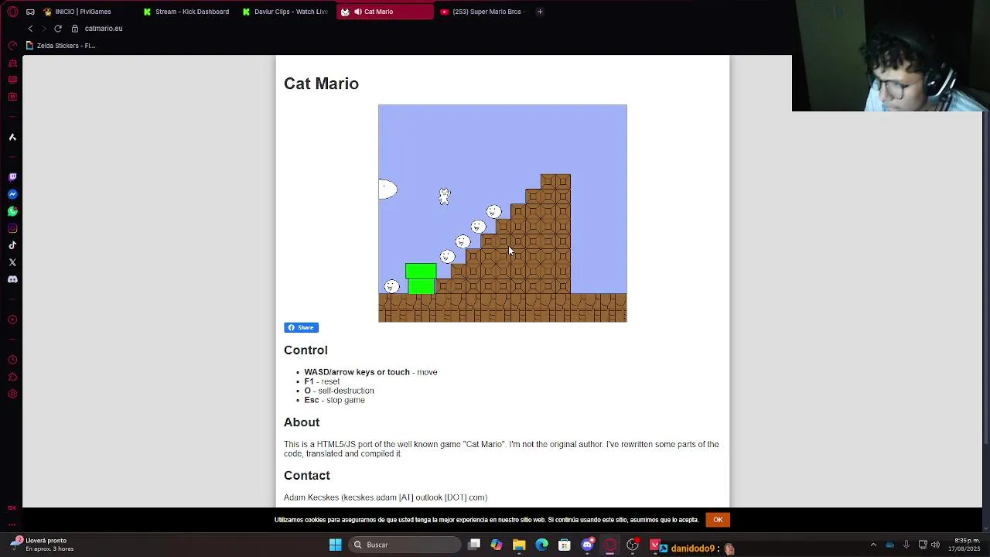The image size is (990, 557).
Task: Switch to Super Mario Bros YouTube tab
Action: (x=483, y=12)
